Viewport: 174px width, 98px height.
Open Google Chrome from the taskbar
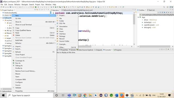(x=85, y=95)
